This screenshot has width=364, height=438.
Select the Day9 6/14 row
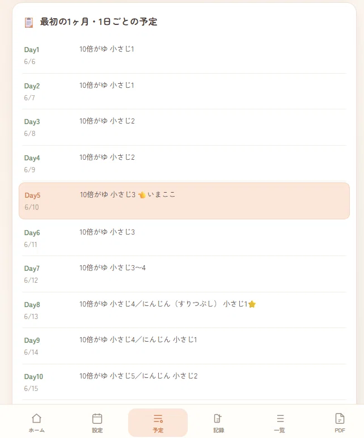[184, 346]
